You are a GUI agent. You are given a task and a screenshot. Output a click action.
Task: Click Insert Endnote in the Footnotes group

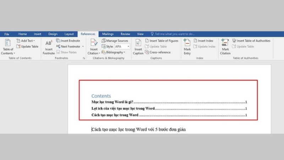pyautogui.click(x=70, y=41)
